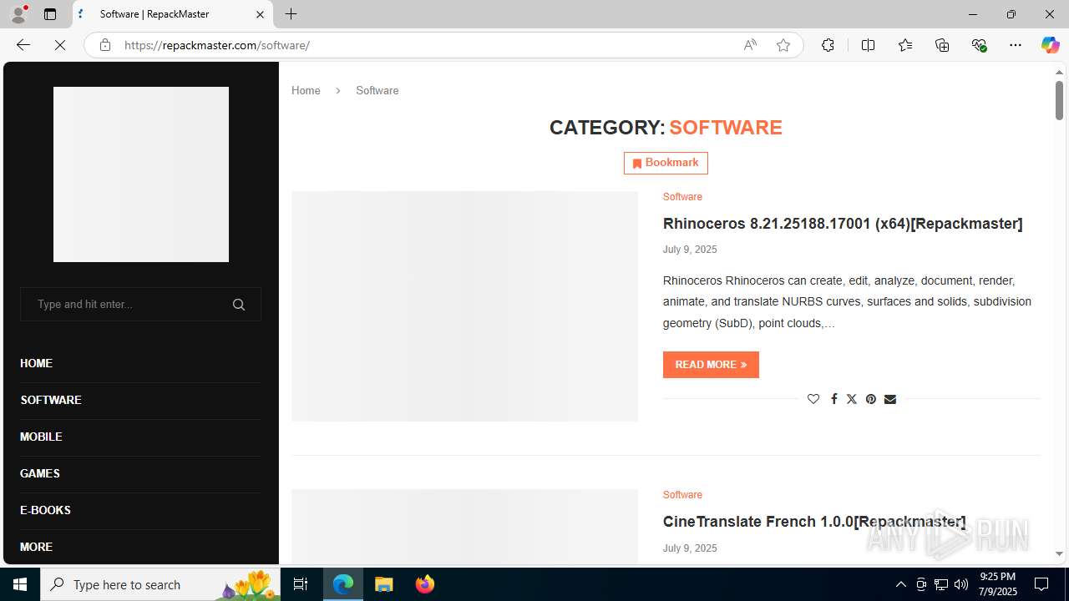Open the Rhinoceros 8.21 post title
The image size is (1069, 601).
coord(843,224)
